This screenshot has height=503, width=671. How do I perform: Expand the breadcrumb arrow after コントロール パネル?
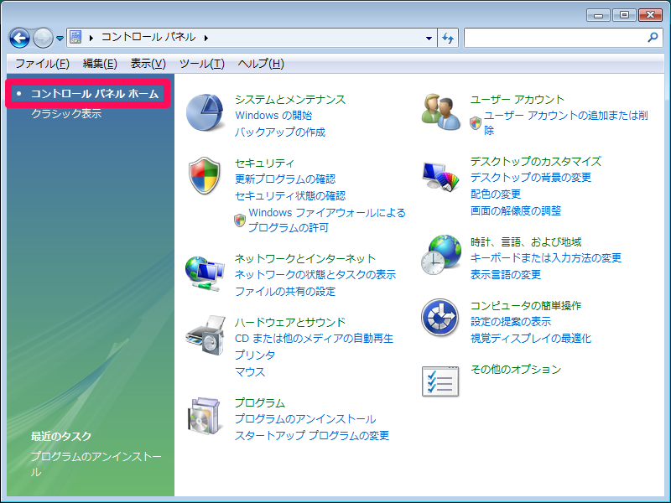coord(205,38)
